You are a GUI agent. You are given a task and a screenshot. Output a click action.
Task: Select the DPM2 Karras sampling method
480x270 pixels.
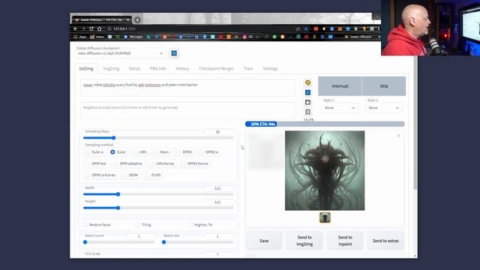195,163
